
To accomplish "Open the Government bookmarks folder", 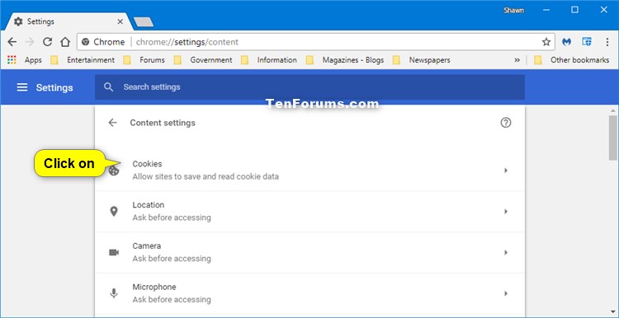I will (x=203, y=60).
